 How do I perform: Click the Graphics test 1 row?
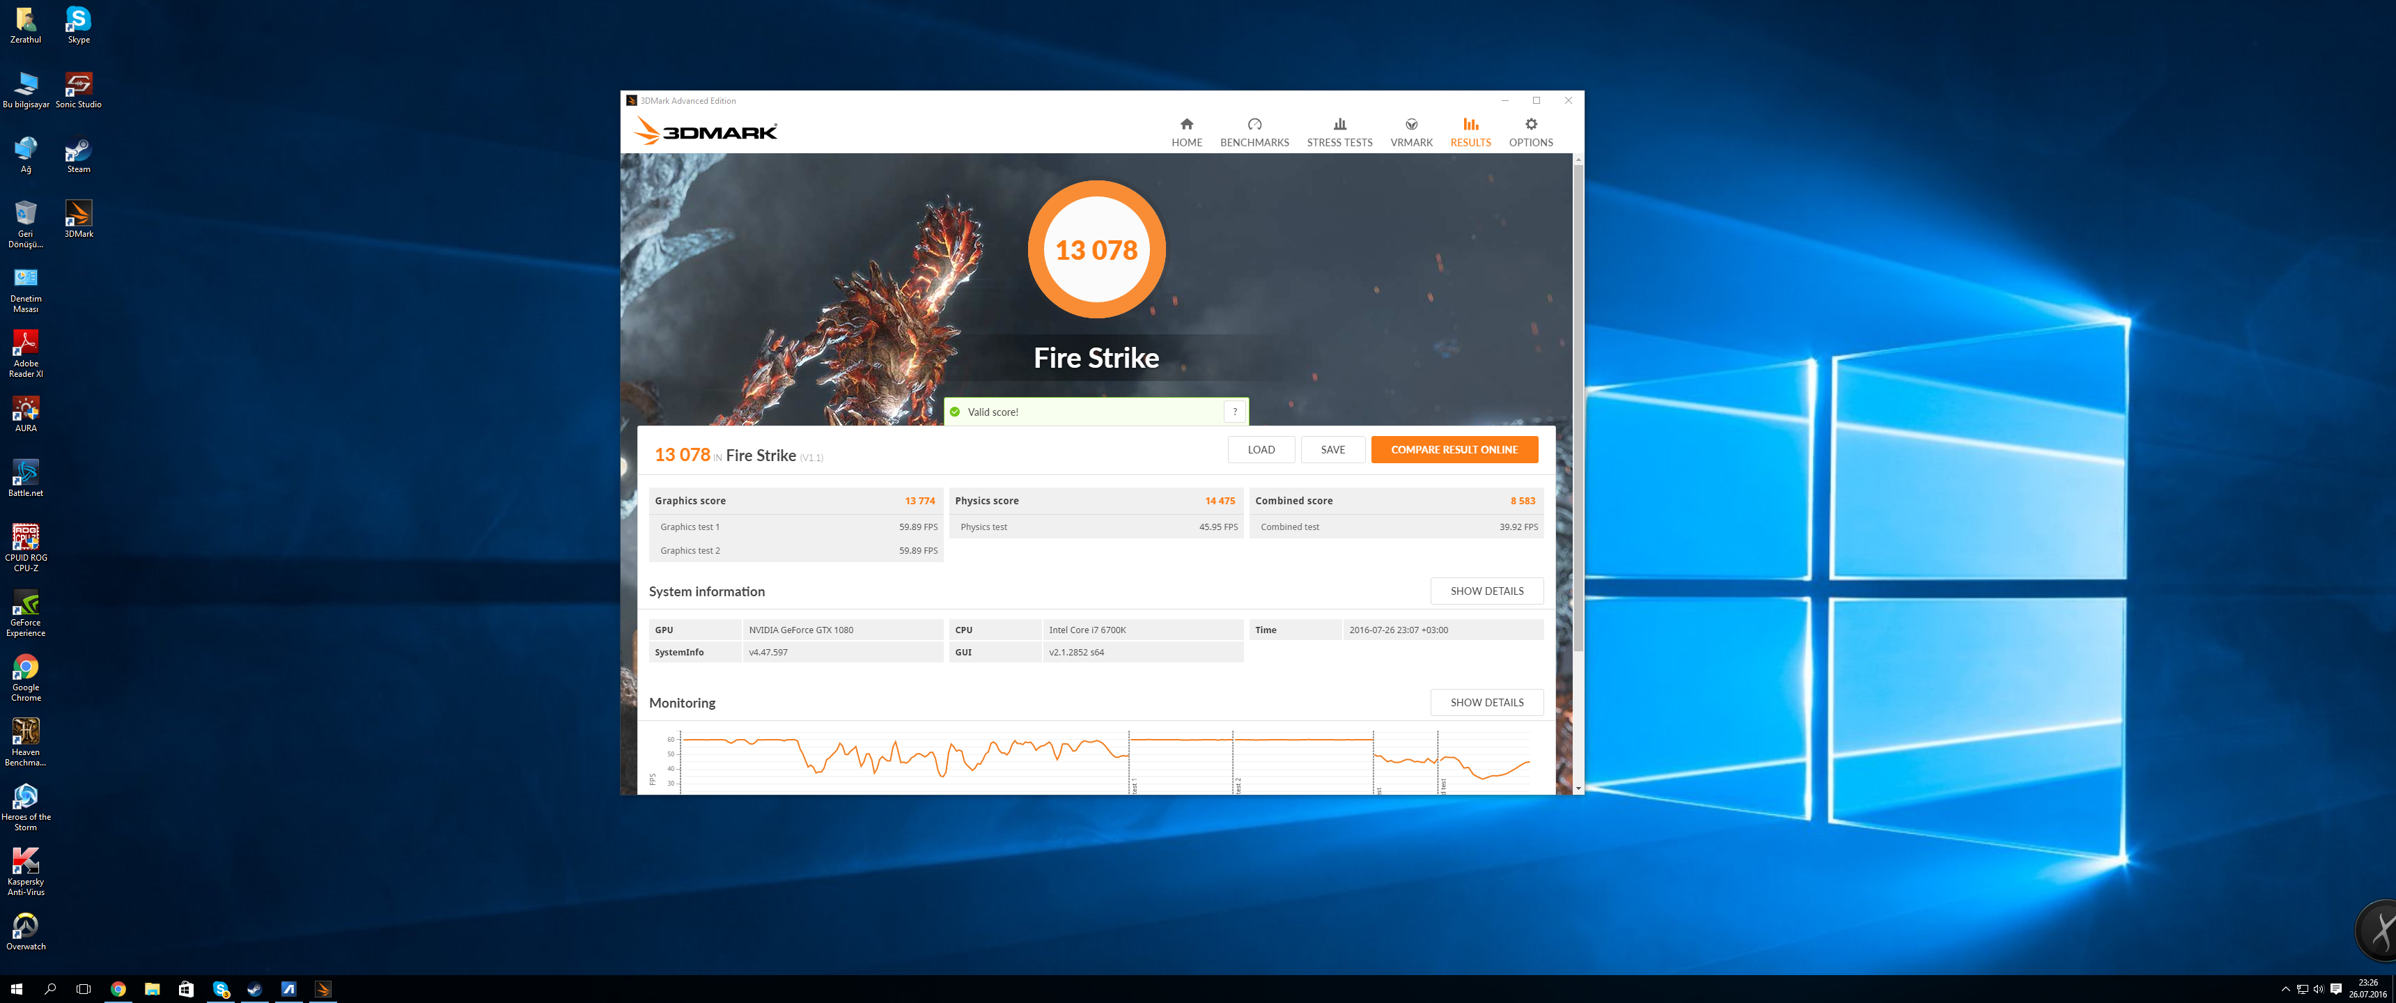[x=796, y=527]
